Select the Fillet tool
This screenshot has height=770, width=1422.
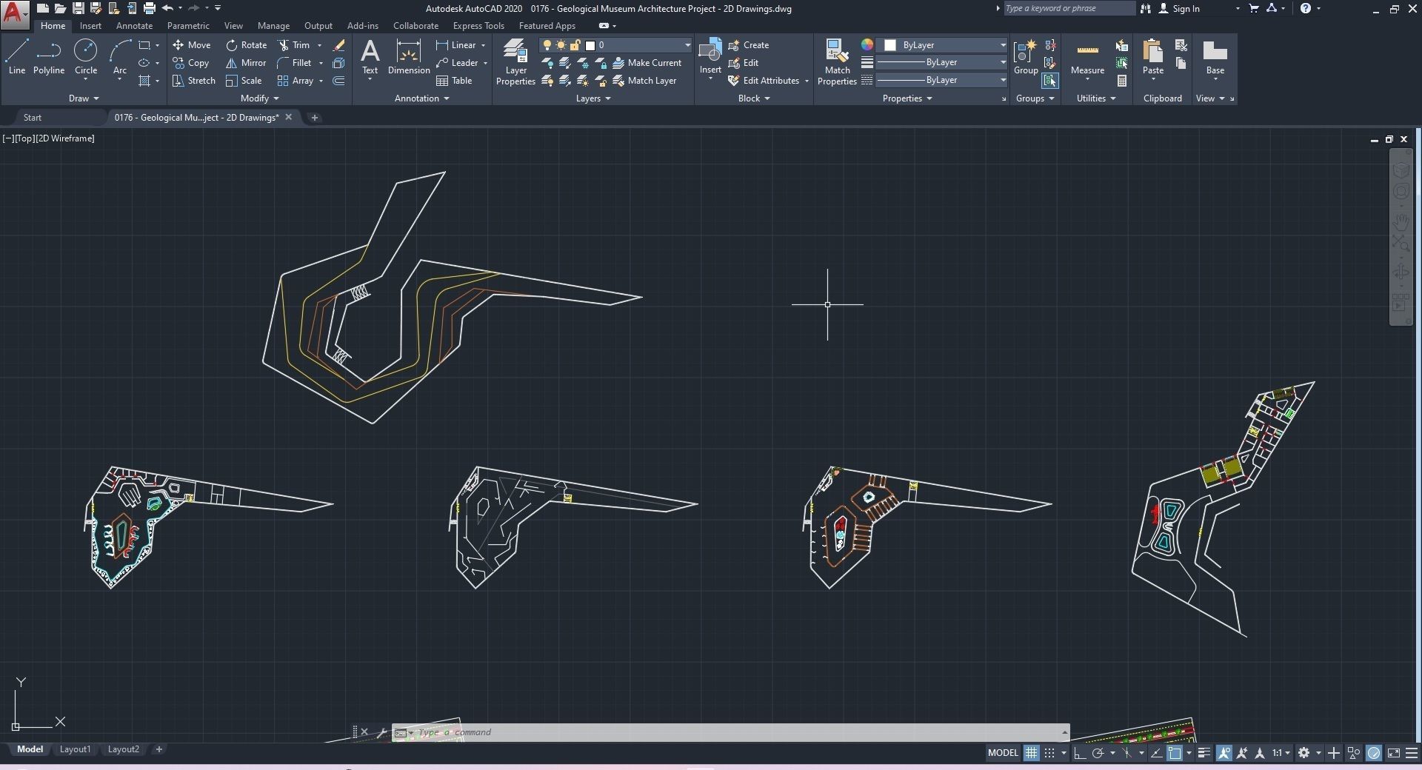[x=295, y=63]
